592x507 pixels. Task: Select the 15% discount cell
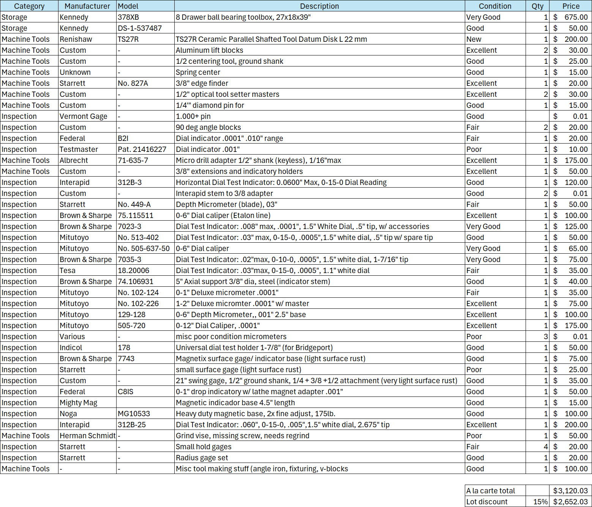pyautogui.click(x=538, y=502)
